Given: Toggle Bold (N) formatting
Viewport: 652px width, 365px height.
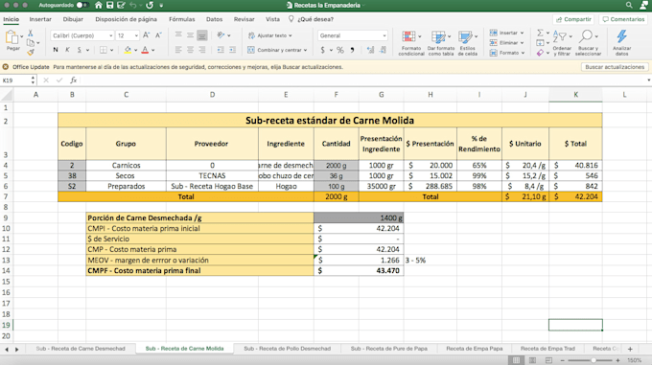Looking at the screenshot, I should [x=56, y=50].
